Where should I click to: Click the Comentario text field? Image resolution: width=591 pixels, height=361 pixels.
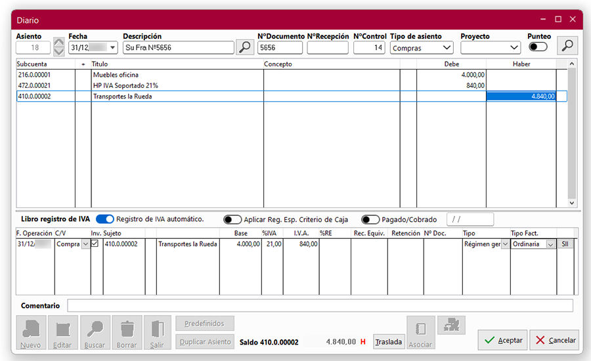click(320, 306)
